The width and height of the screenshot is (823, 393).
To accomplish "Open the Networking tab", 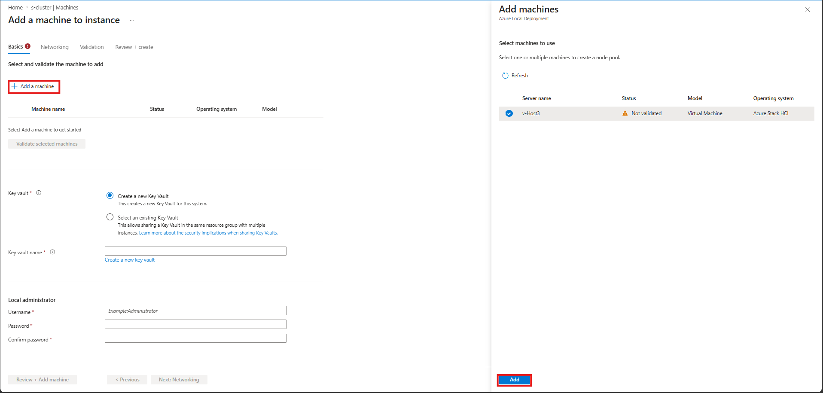I will tap(55, 47).
